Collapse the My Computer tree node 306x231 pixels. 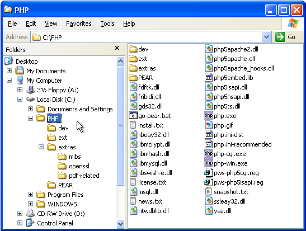click(9, 80)
